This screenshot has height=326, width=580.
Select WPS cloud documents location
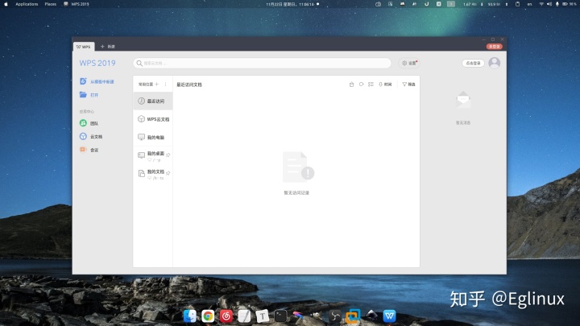pos(153,119)
